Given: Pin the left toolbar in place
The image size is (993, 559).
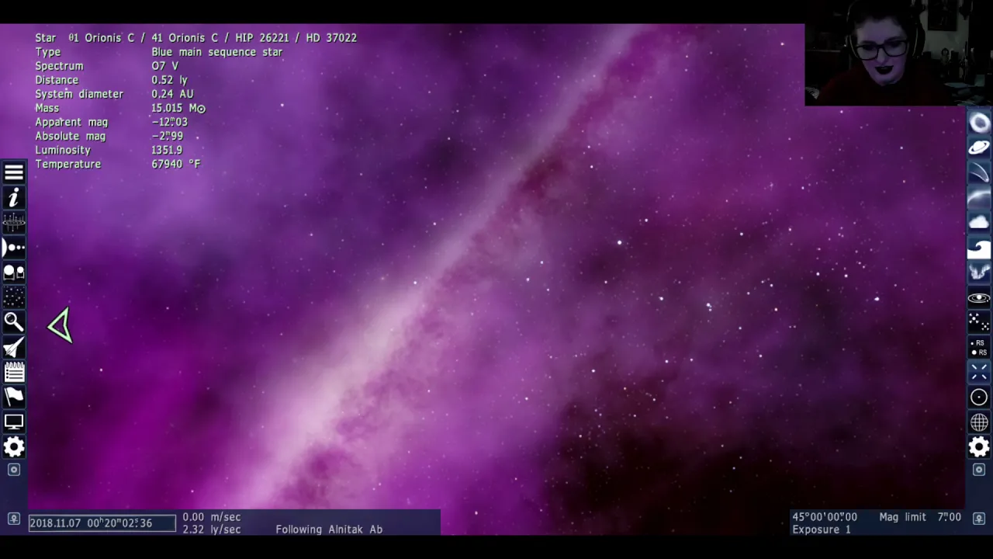Looking at the screenshot, I should coord(14,470).
